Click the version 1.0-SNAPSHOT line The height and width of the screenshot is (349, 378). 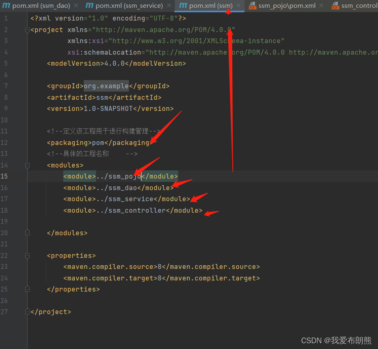click(110, 108)
